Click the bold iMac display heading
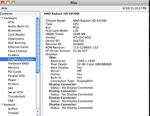The height and width of the screenshot is (116, 150). [x=53, y=57]
